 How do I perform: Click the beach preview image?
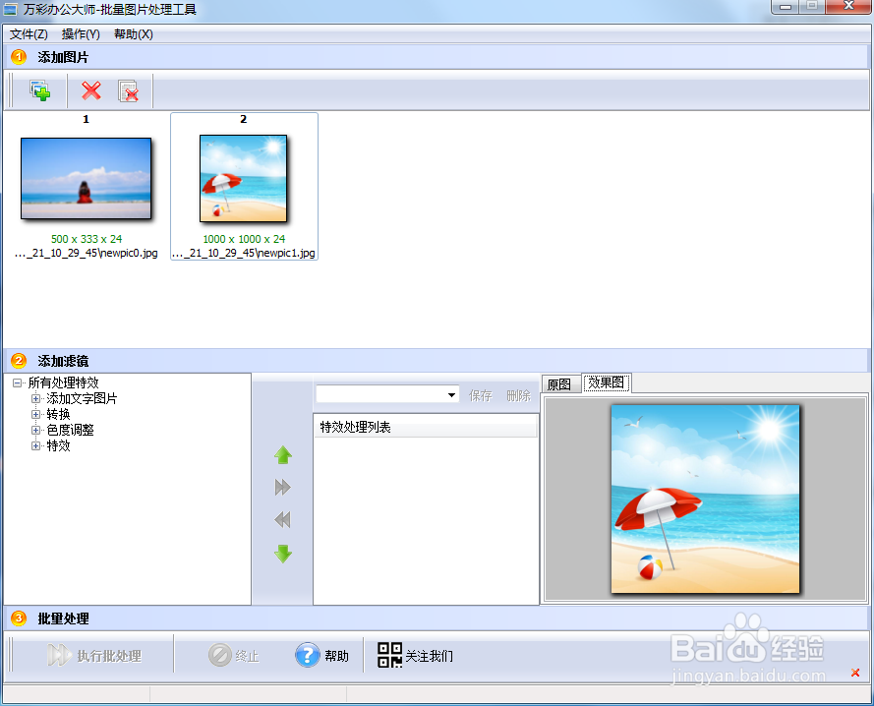click(705, 500)
